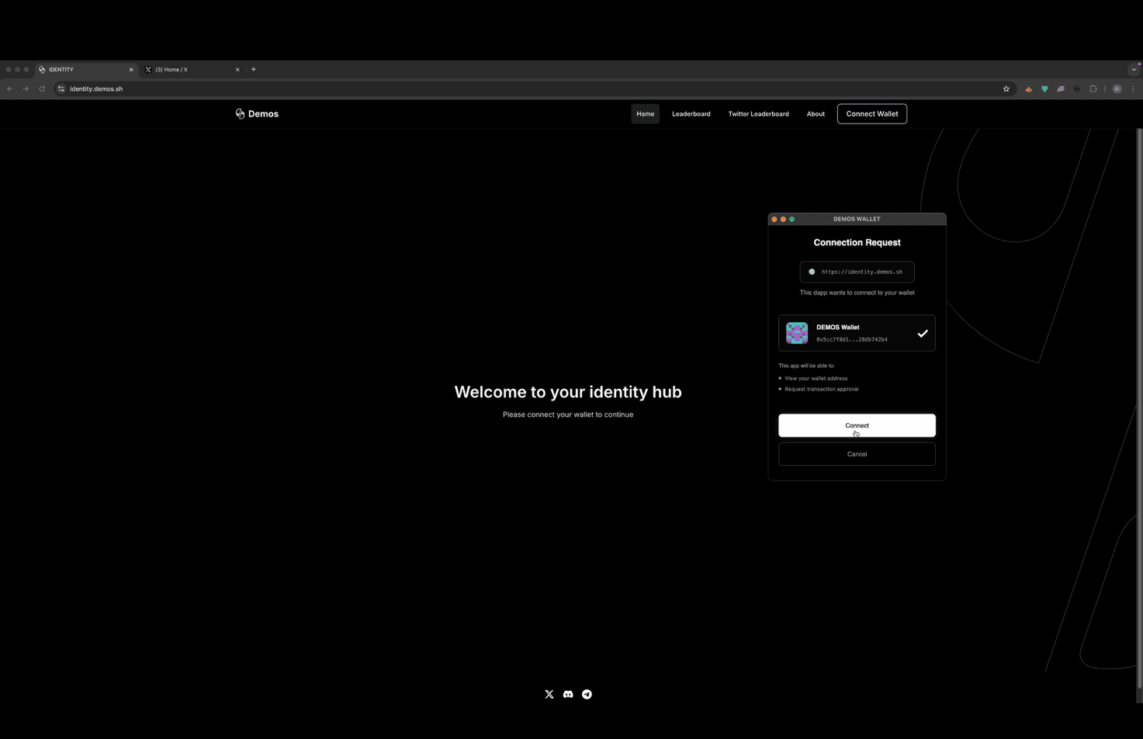
Task: Open the Demos logo on the navbar
Action: (257, 113)
